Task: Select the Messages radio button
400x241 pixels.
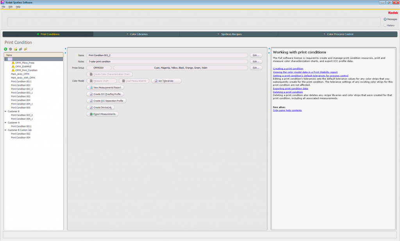Action: (385, 19)
